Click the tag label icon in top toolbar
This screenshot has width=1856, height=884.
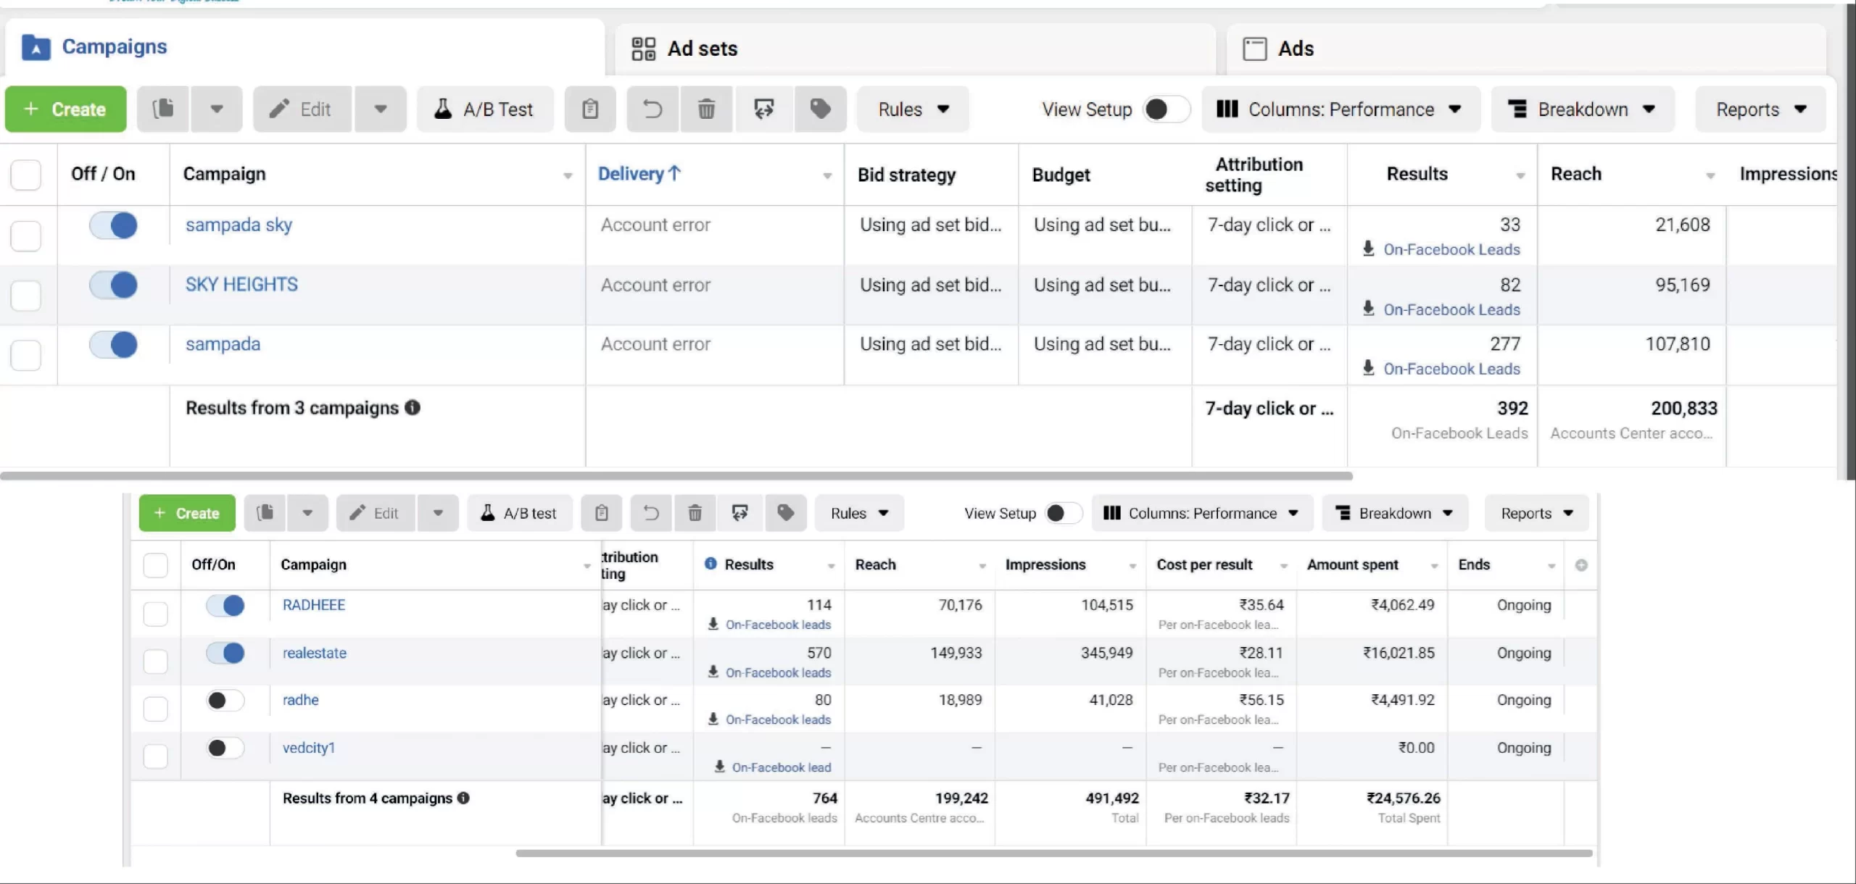point(820,109)
